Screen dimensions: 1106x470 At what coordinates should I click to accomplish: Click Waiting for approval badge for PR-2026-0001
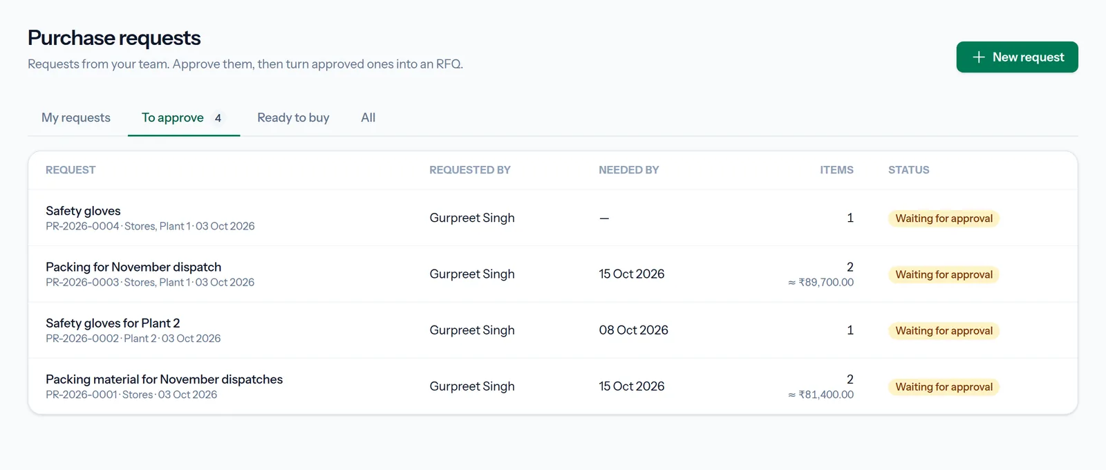pos(944,387)
